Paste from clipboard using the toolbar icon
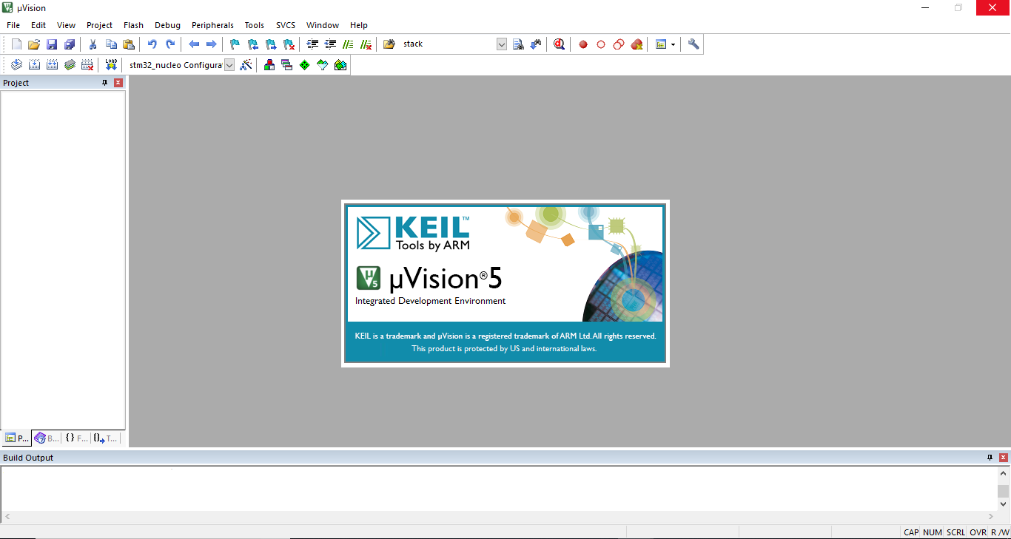This screenshot has height=539, width=1011. [129, 44]
